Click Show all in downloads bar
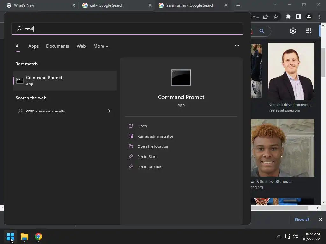326x244 pixels. tap(302, 220)
